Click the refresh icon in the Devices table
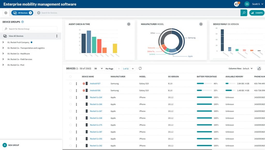Viewport: 265px width, 150px height. (140, 69)
